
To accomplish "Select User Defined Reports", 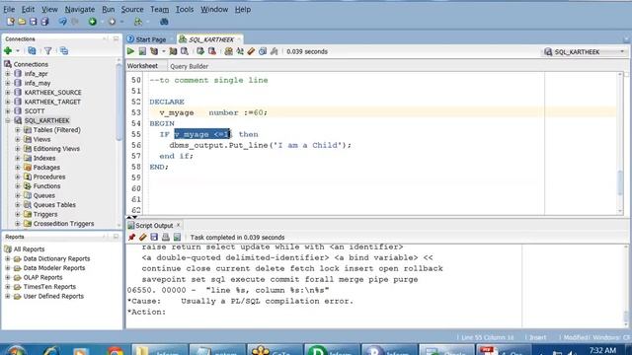I will click(53, 296).
